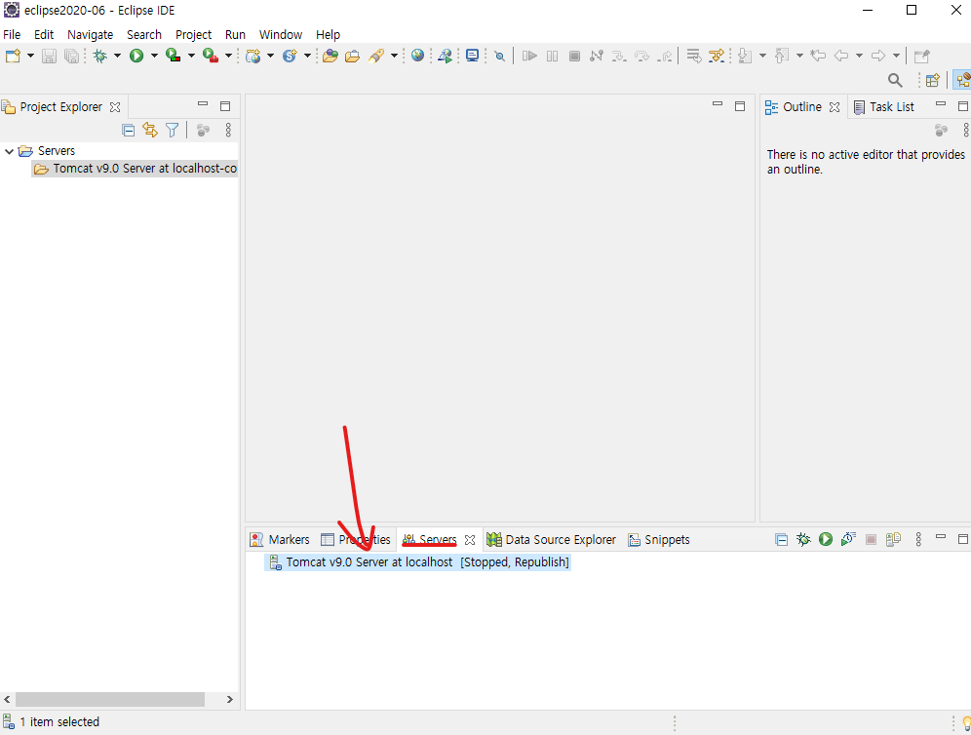Viewport: 971px width, 735px height.
Task: Open the Web Browser globe icon
Action: (x=418, y=56)
